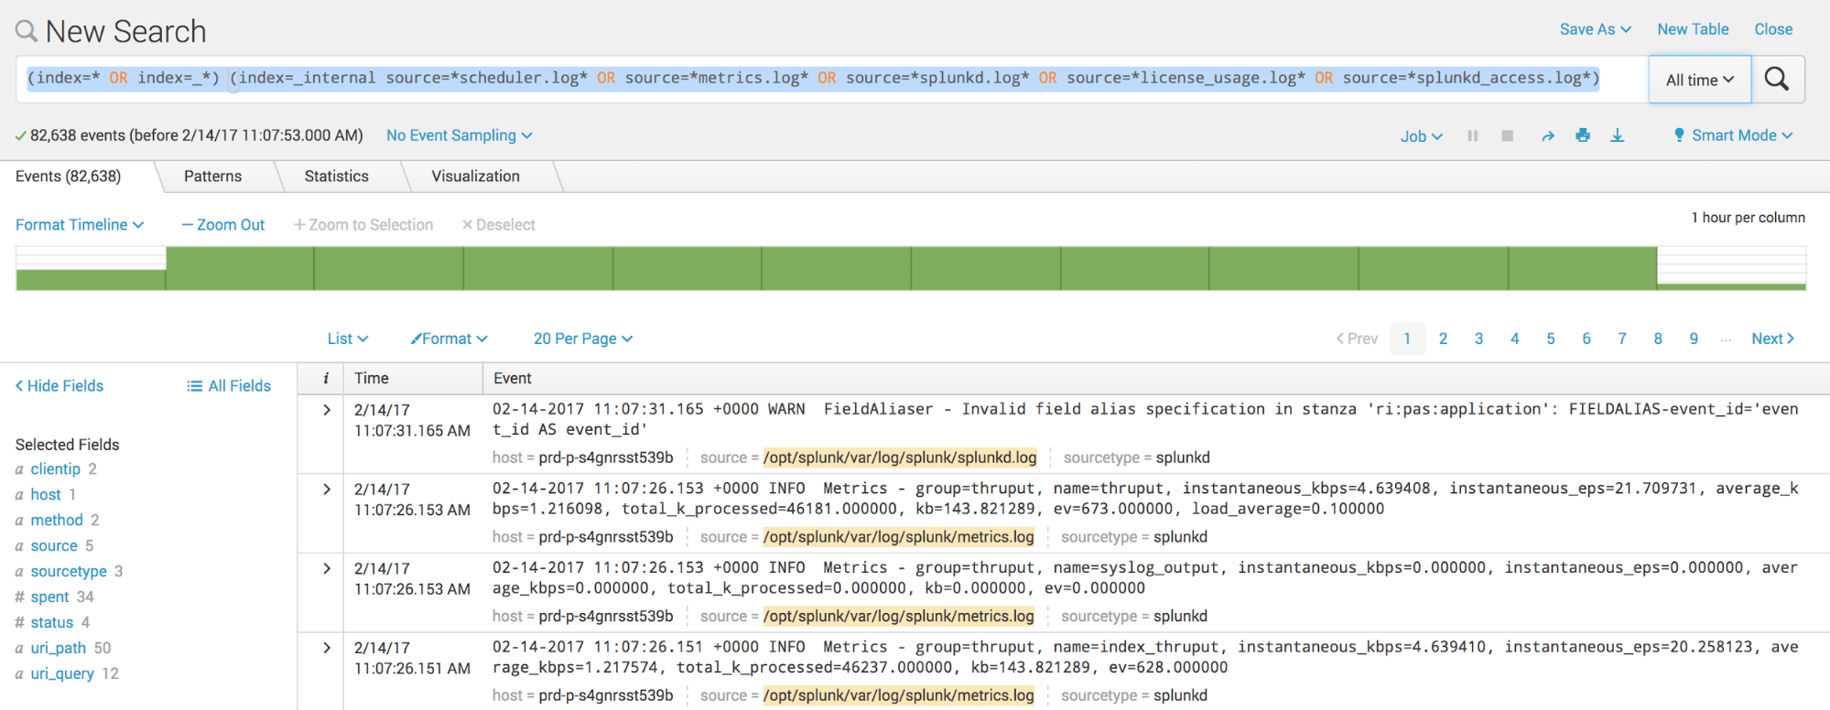This screenshot has height=710, width=1830.
Task: Click the Close link
Action: click(1773, 29)
